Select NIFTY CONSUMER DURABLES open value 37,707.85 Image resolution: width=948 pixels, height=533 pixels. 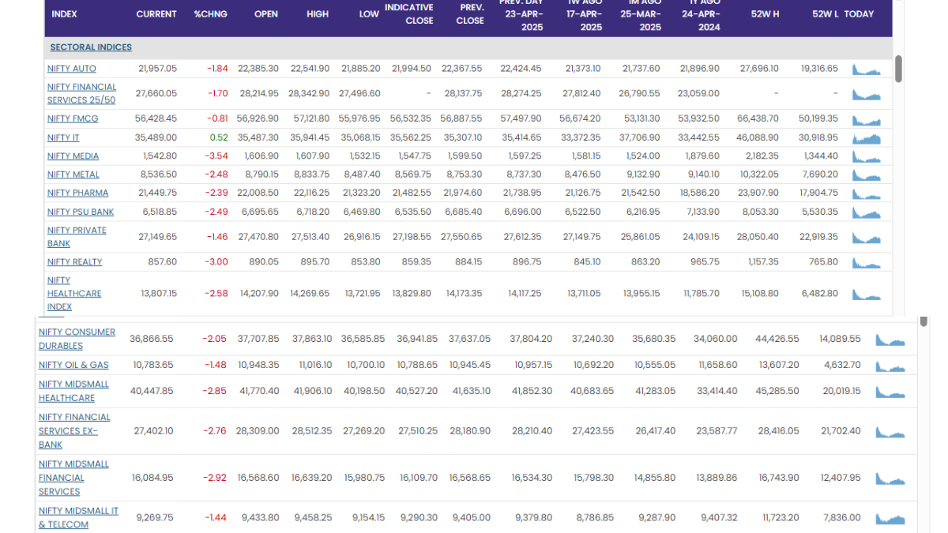(x=258, y=339)
